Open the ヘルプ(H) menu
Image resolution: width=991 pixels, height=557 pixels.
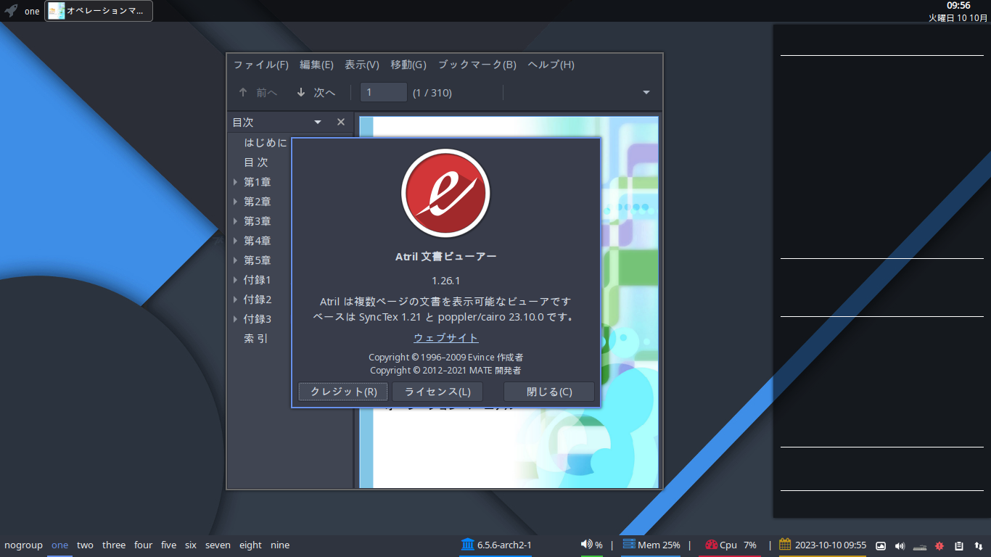pyautogui.click(x=551, y=65)
